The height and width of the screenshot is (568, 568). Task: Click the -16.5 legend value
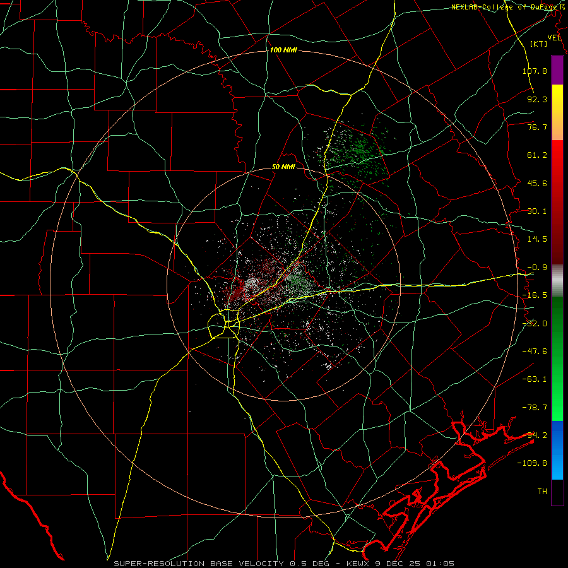[535, 295]
